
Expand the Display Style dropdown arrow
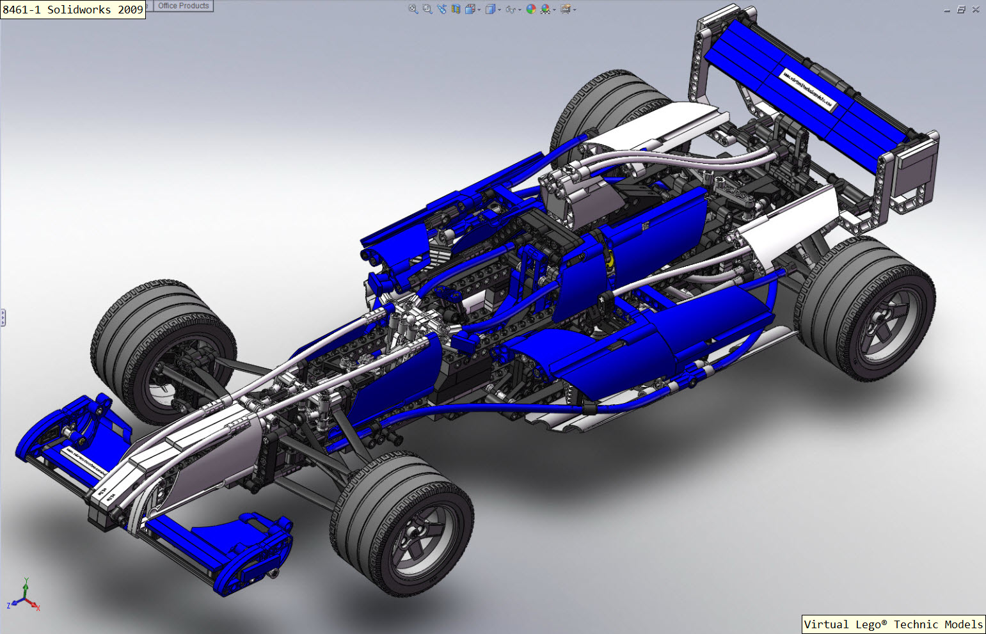(x=500, y=10)
